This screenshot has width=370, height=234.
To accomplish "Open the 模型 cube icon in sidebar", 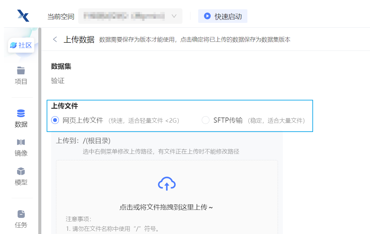I will pyautogui.click(x=21, y=171).
